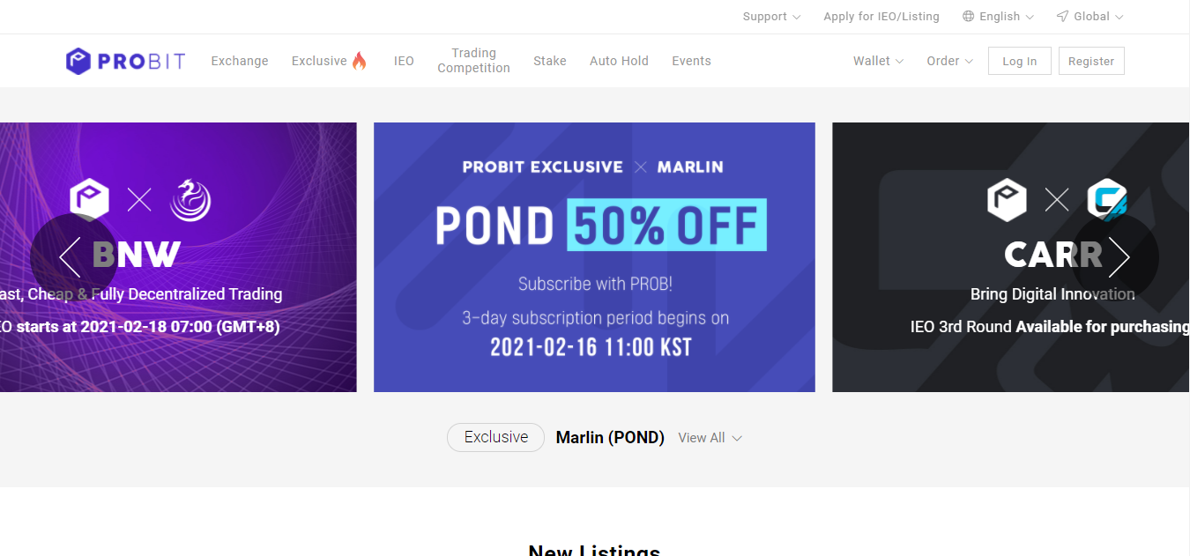Click the Log In button

click(1019, 61)
